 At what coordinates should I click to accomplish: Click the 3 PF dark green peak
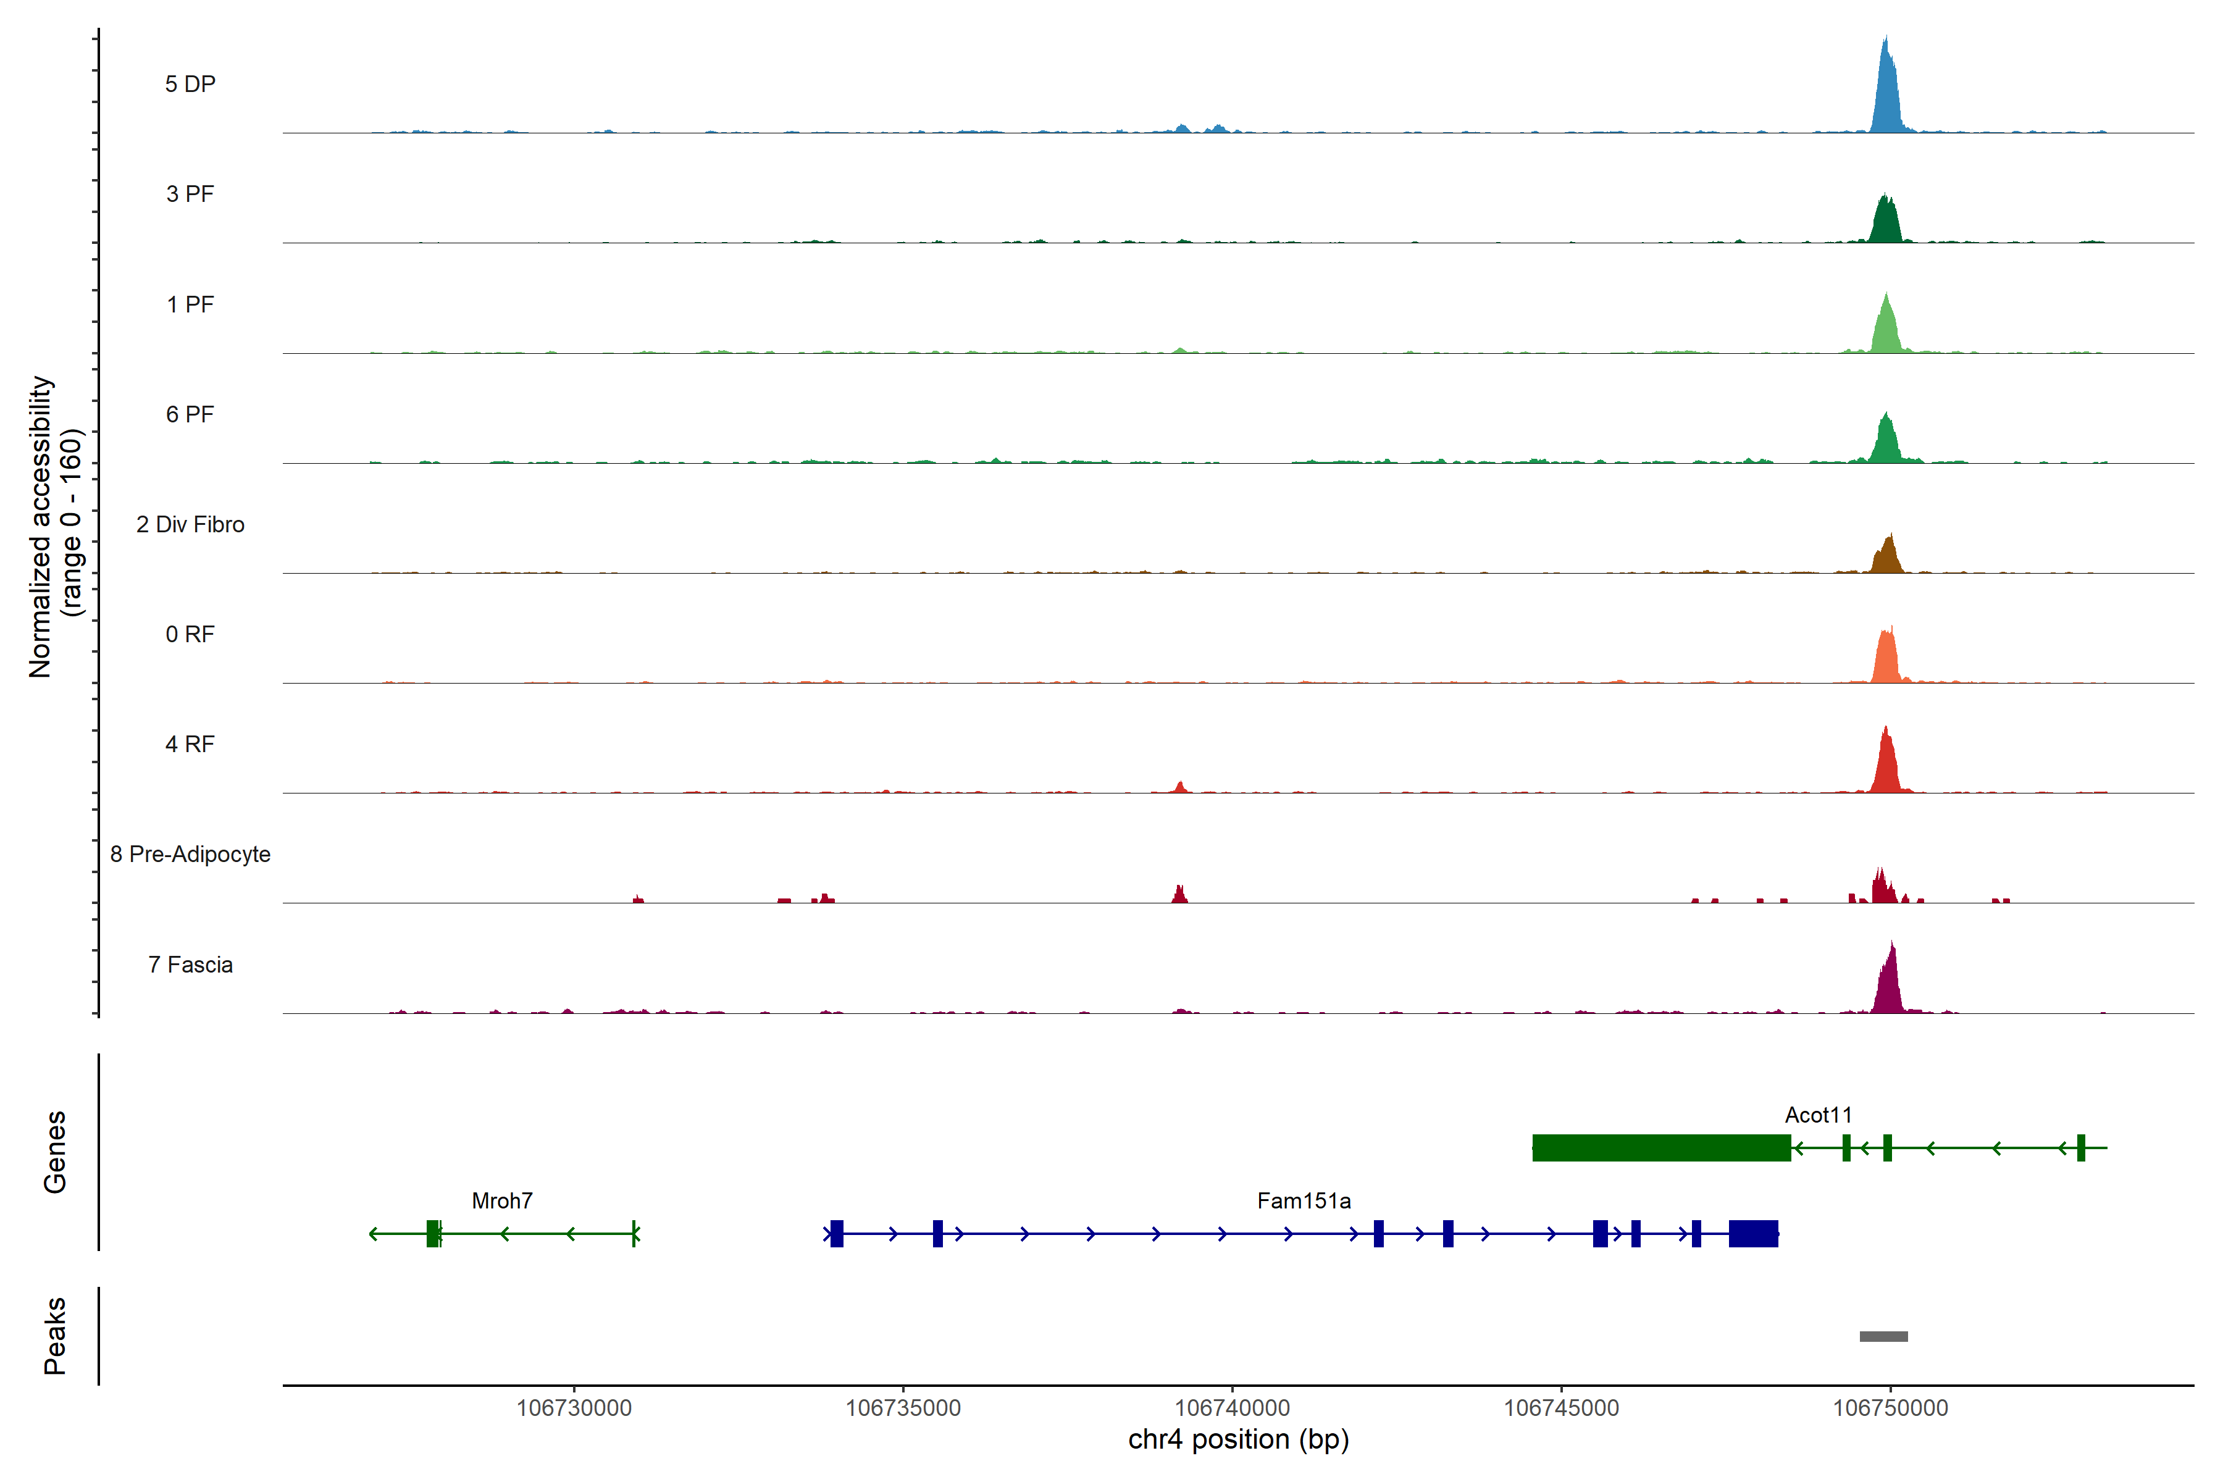pyautogui.click(x=1886, y=223)
